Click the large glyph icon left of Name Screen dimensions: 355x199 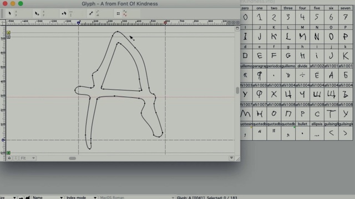(x=28, y=197)
